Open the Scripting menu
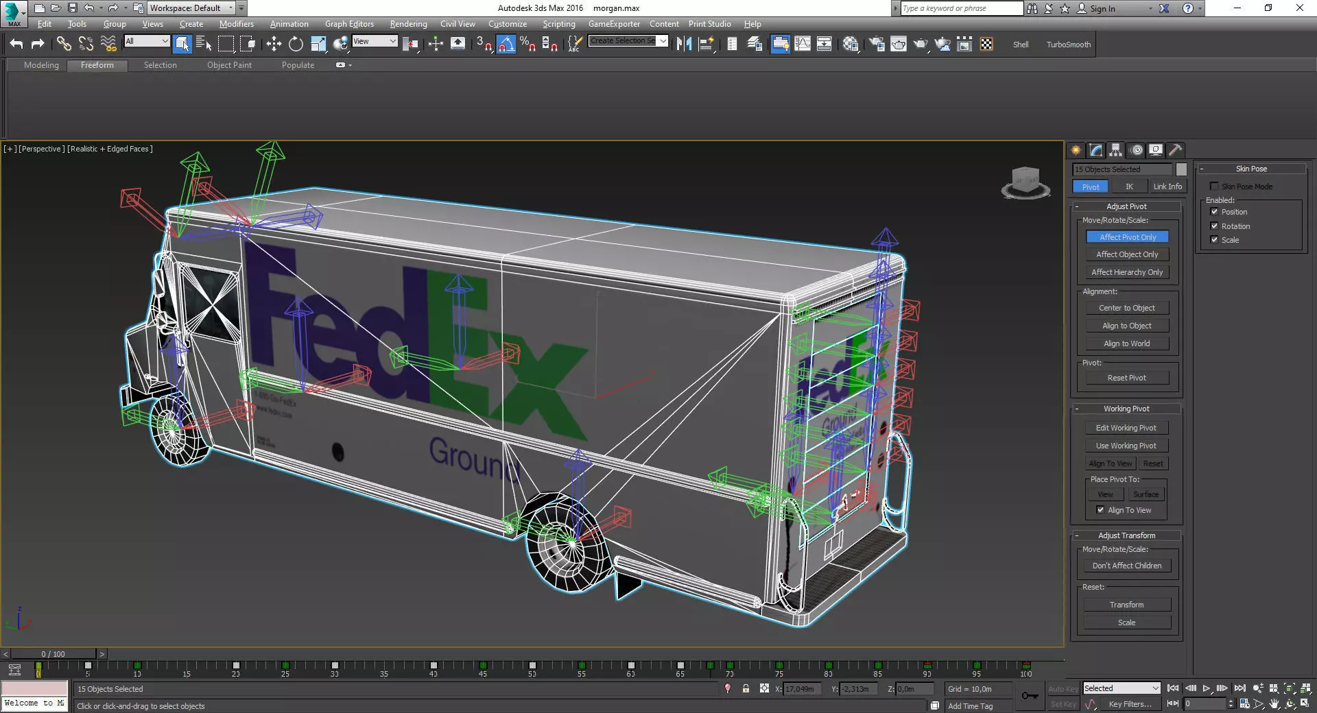This screenshot has height=713, width=1317. click(558, 24)
